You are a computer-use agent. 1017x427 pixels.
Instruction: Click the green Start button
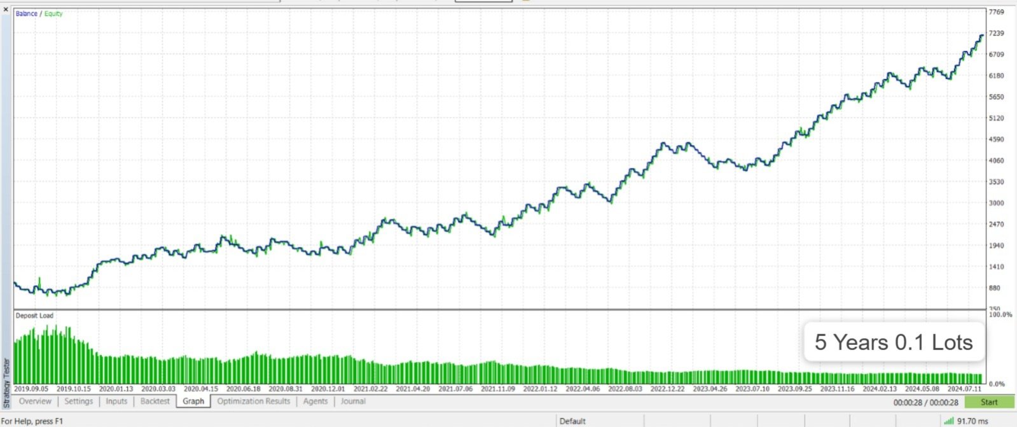click(x=989, y=402)
